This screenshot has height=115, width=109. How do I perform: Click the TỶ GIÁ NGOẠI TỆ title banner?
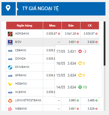tap(61, 9)
